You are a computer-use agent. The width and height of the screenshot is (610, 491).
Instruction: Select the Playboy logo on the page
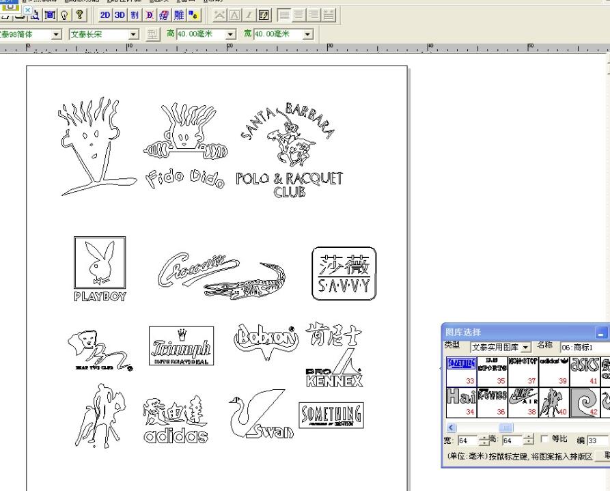pos(100,269)
